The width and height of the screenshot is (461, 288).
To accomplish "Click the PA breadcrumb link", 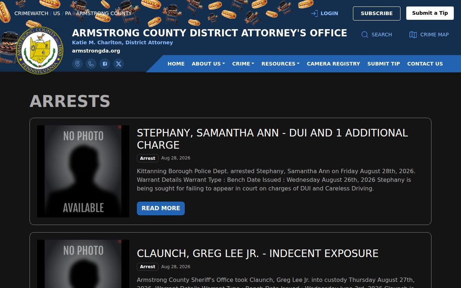I will pos(68,13).
